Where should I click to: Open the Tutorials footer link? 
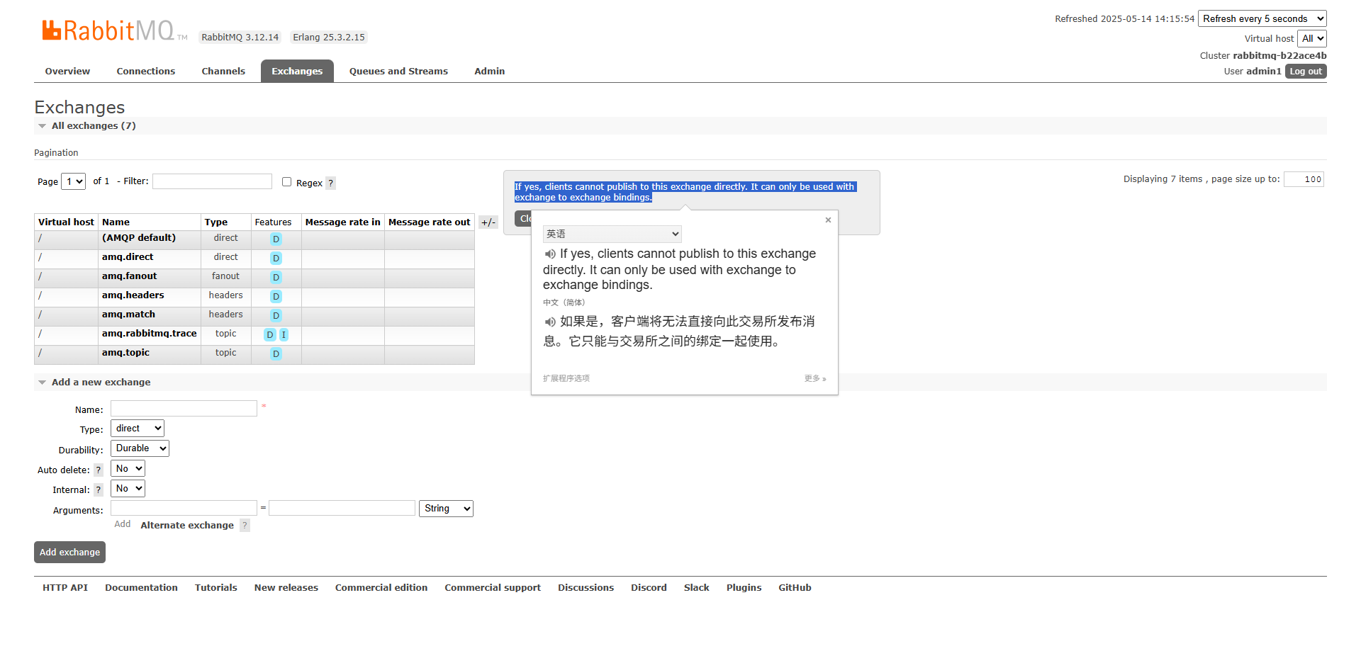[216, 588]
